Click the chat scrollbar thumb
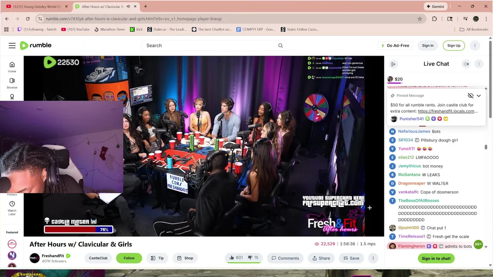Viewport: 493px width, 277px height. click(486, 147)
